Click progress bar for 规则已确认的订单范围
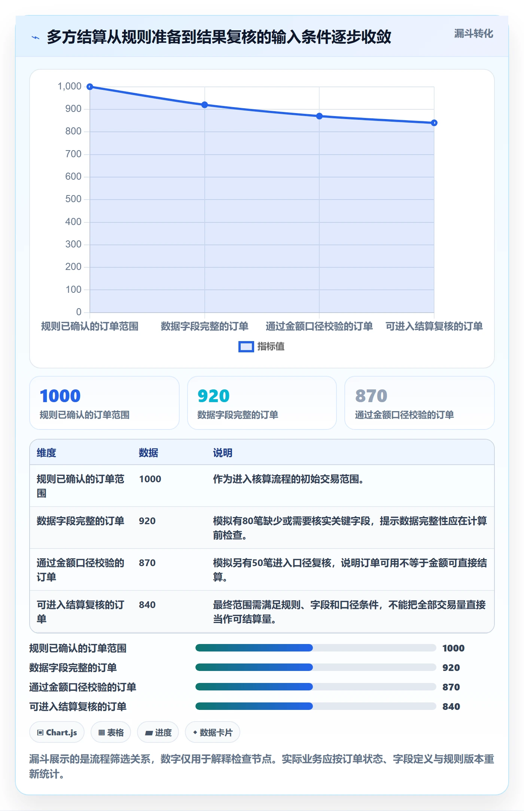Screen dimensions: 524x811 tap(316, 648)
